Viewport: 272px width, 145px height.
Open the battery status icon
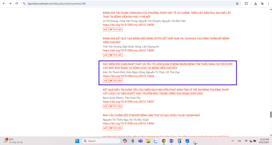pos(255,141)
